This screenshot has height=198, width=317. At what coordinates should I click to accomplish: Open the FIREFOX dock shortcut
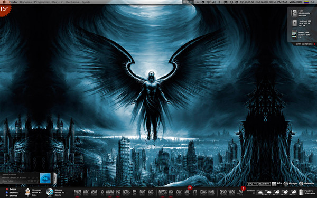click(x=163, y=192)
